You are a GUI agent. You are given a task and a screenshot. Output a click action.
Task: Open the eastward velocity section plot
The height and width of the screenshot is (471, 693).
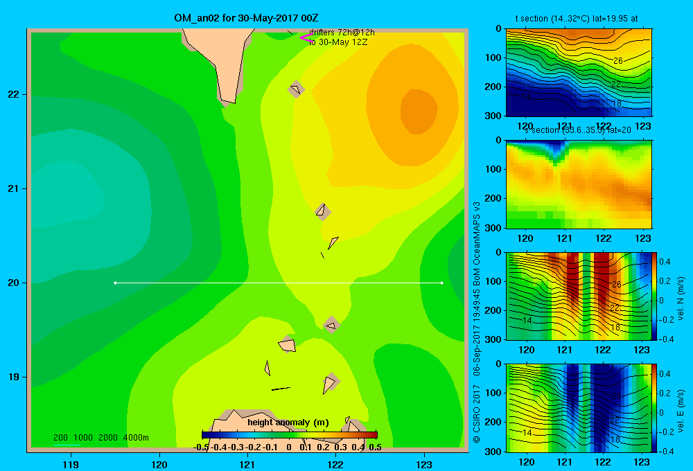579,408
